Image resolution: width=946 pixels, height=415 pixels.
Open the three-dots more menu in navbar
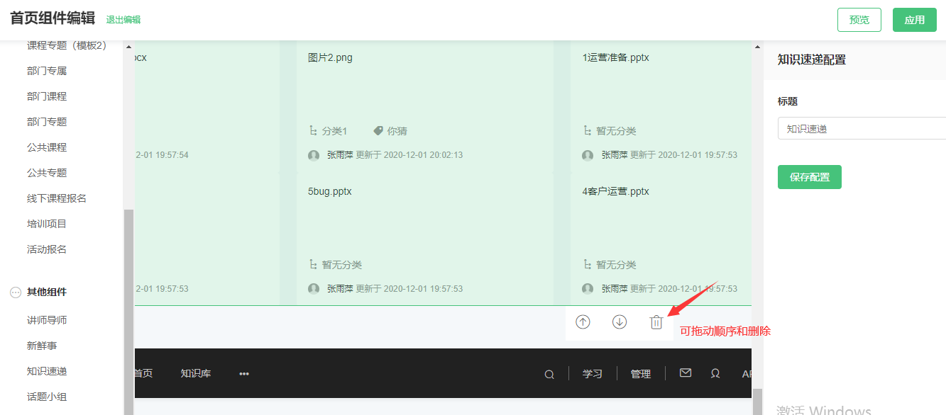[244, 374]
